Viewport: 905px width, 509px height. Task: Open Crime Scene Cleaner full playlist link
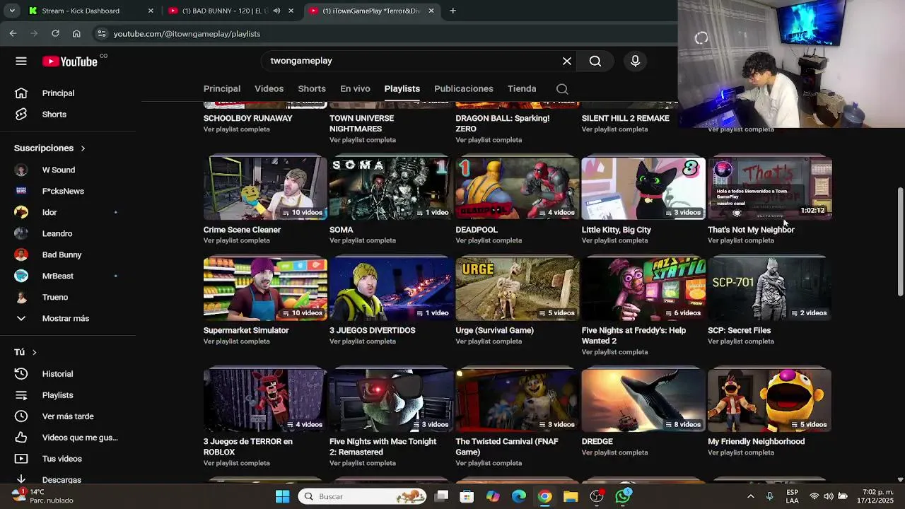click(237, 241)
